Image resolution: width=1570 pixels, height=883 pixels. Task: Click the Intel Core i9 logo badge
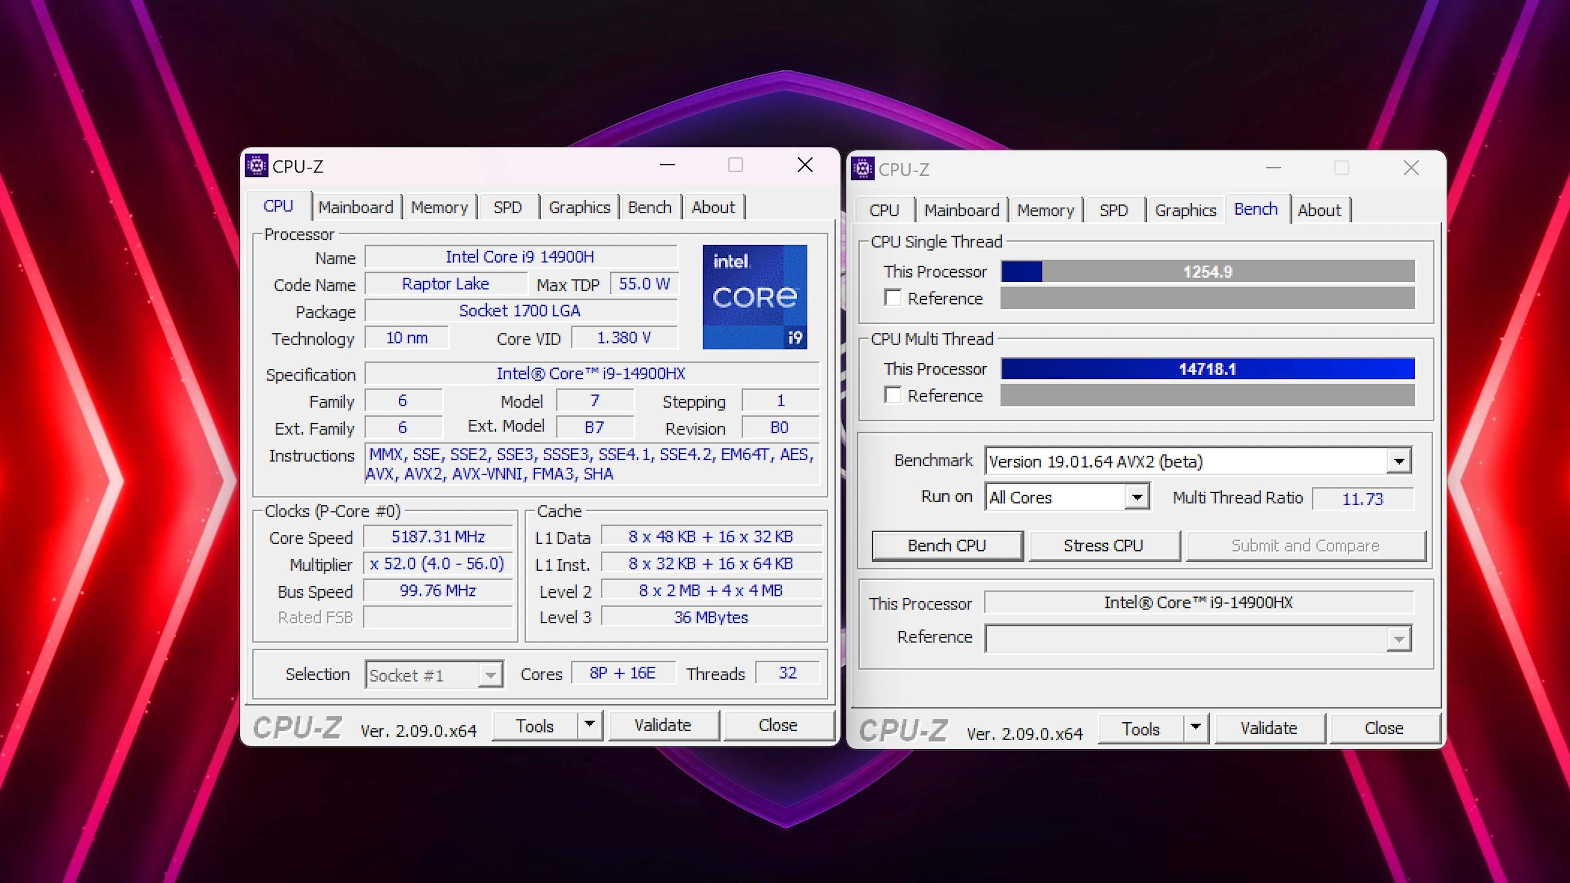[x=754, y=297]
